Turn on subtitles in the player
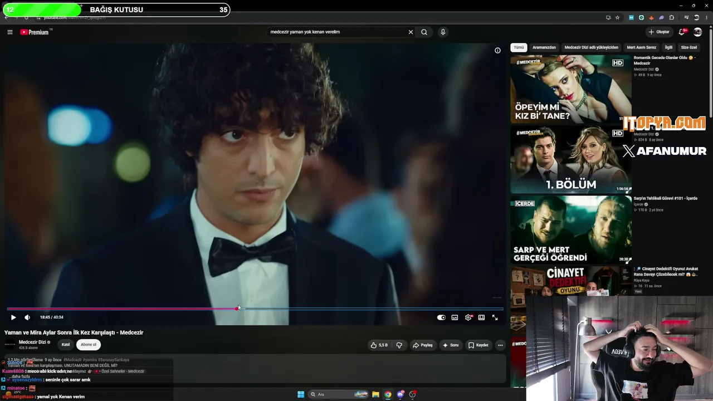 455,317
